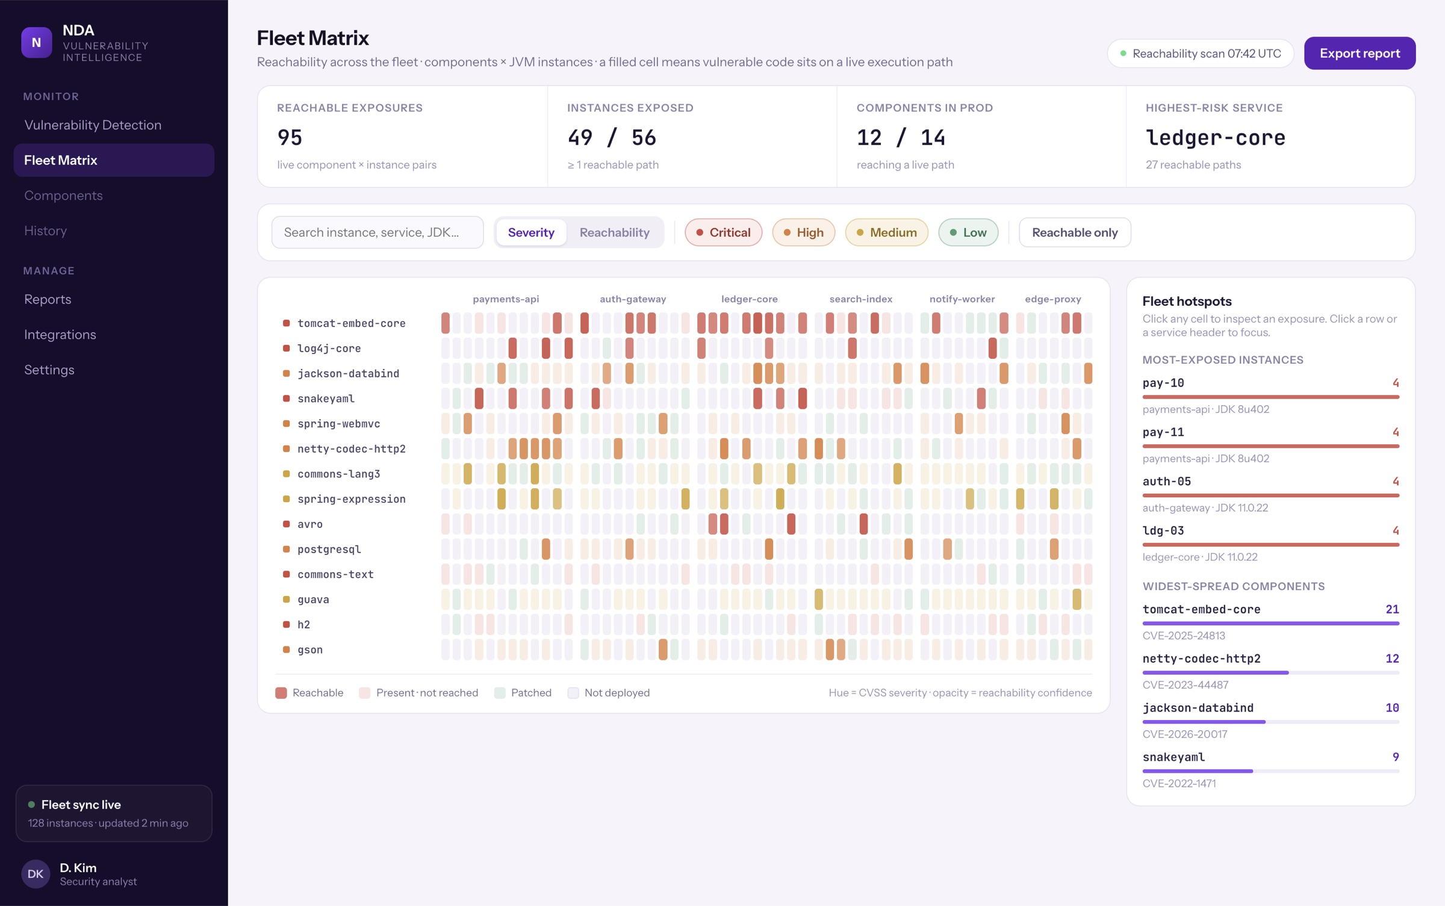Open snakeyaml in widest-spread components
This screenshot has width=1445, height=906.
pyautogui.click(x=1270, y=770)
